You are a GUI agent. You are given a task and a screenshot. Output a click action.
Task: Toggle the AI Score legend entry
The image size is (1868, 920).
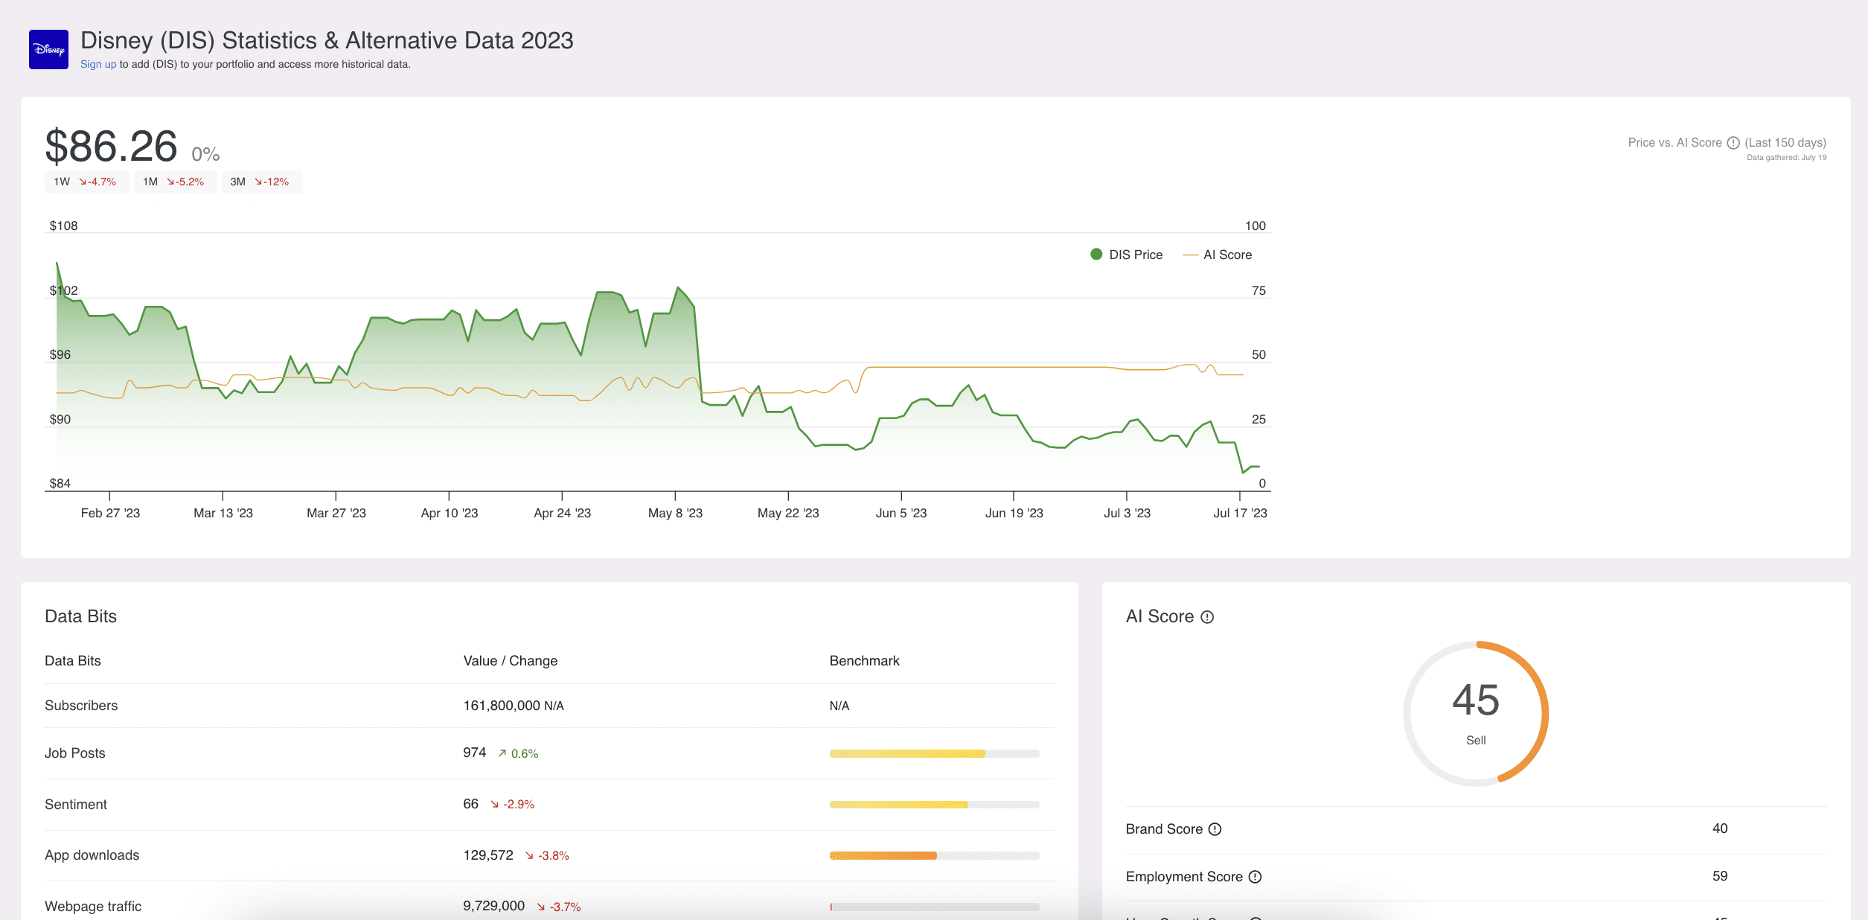point(1218,255)
